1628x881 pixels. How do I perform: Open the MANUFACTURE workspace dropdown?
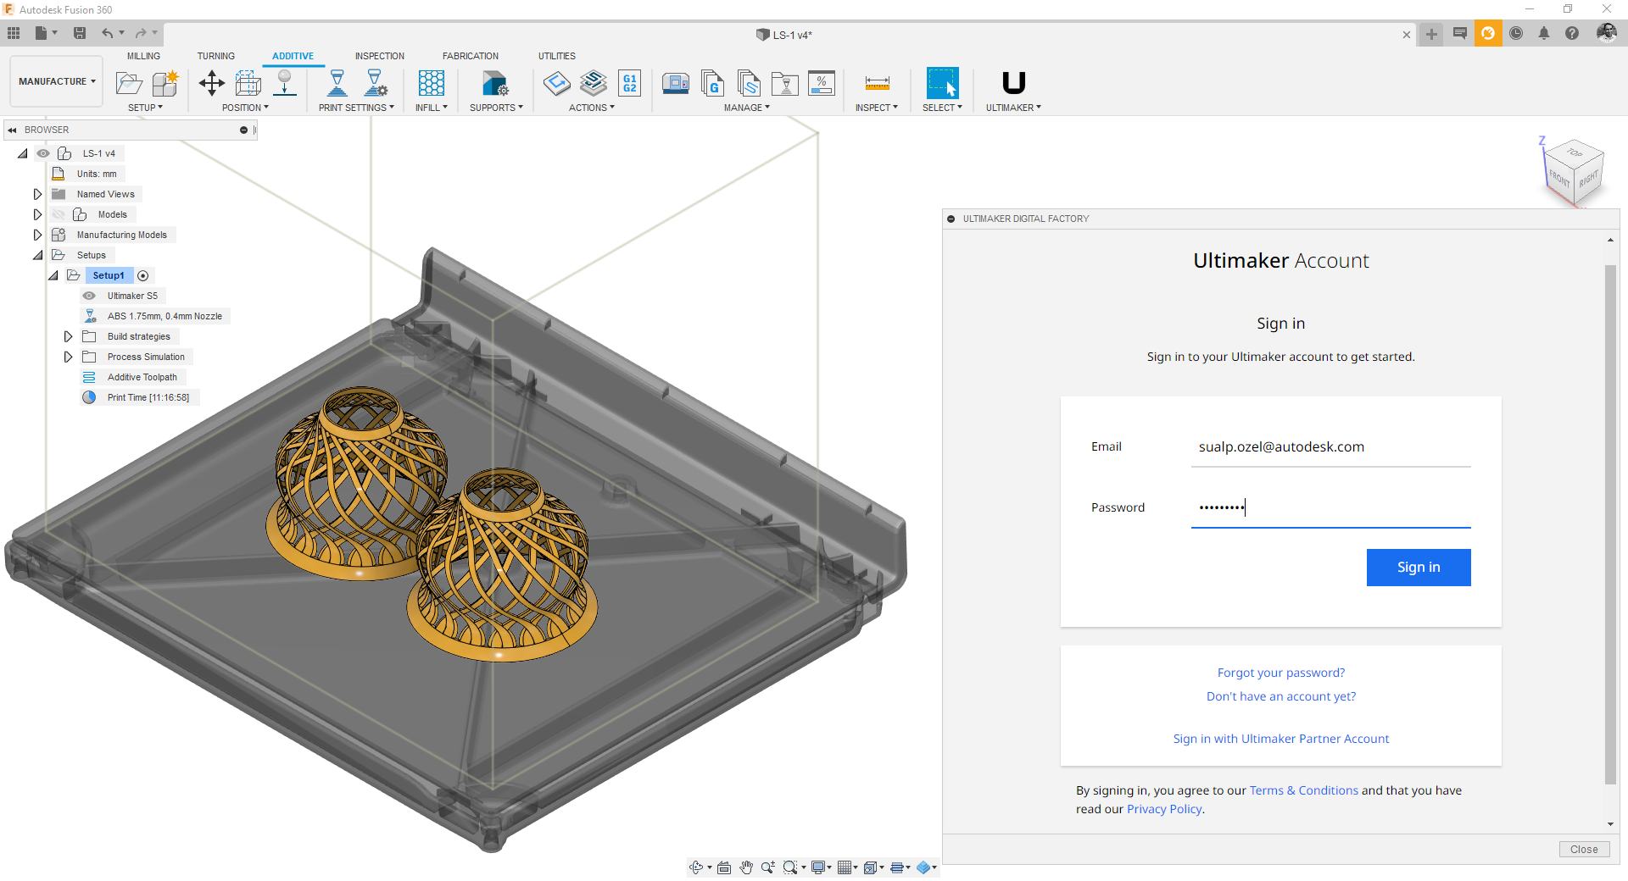coord(57,81)
